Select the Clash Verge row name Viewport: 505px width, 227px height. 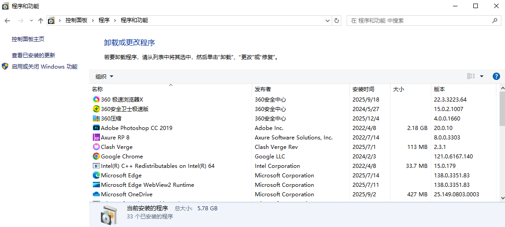click(x=117, y=147)
